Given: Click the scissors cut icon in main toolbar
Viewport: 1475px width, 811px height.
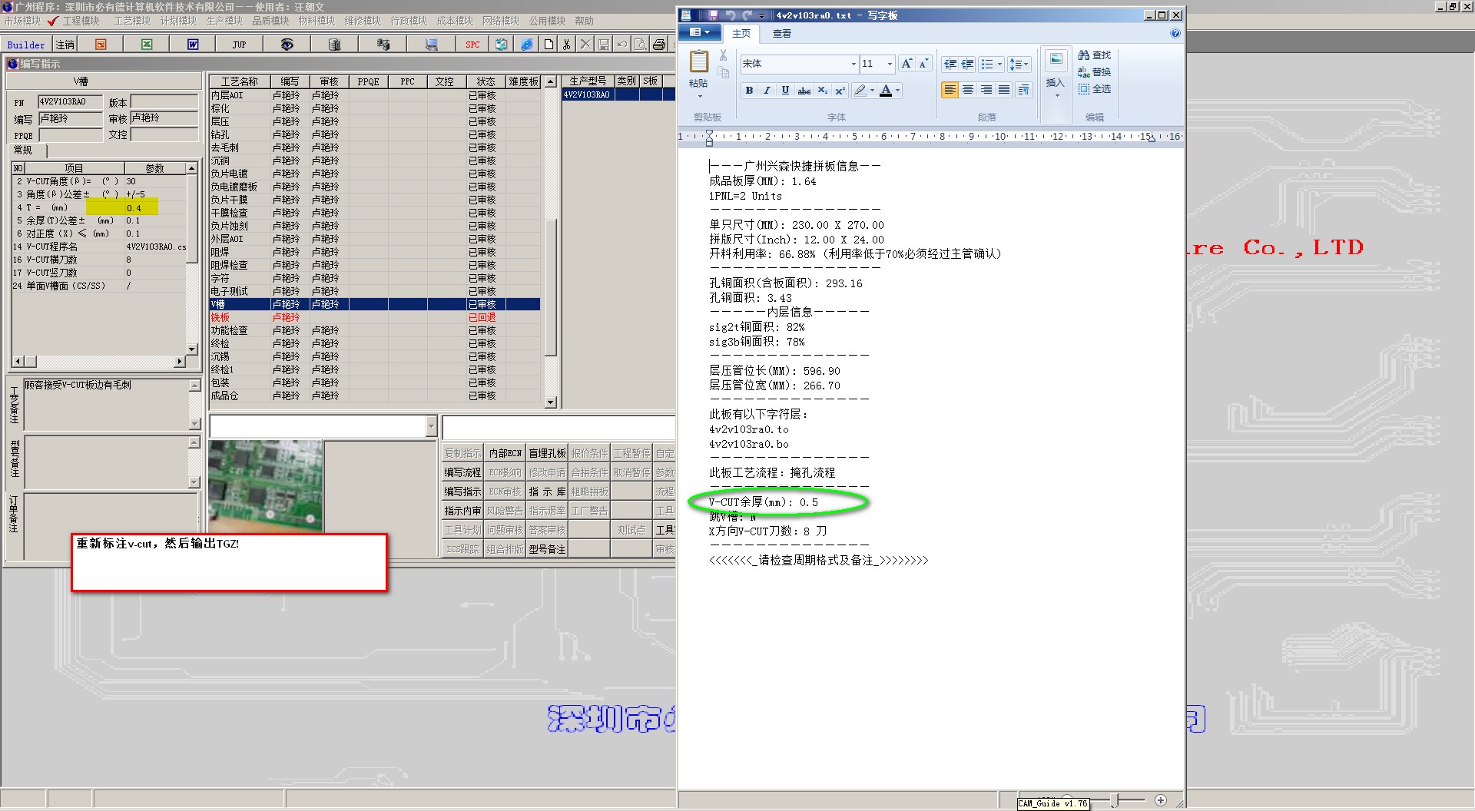Looking at the screenshot, I should (566, 45).
